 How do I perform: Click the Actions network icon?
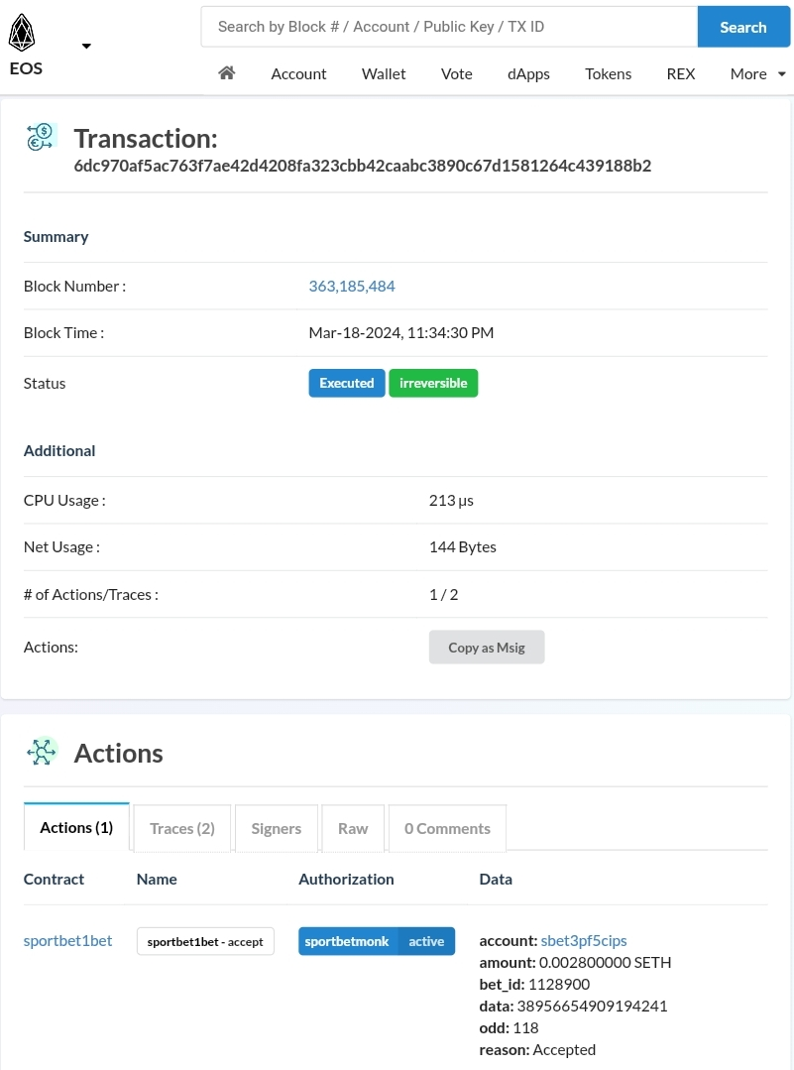(42, 753)
